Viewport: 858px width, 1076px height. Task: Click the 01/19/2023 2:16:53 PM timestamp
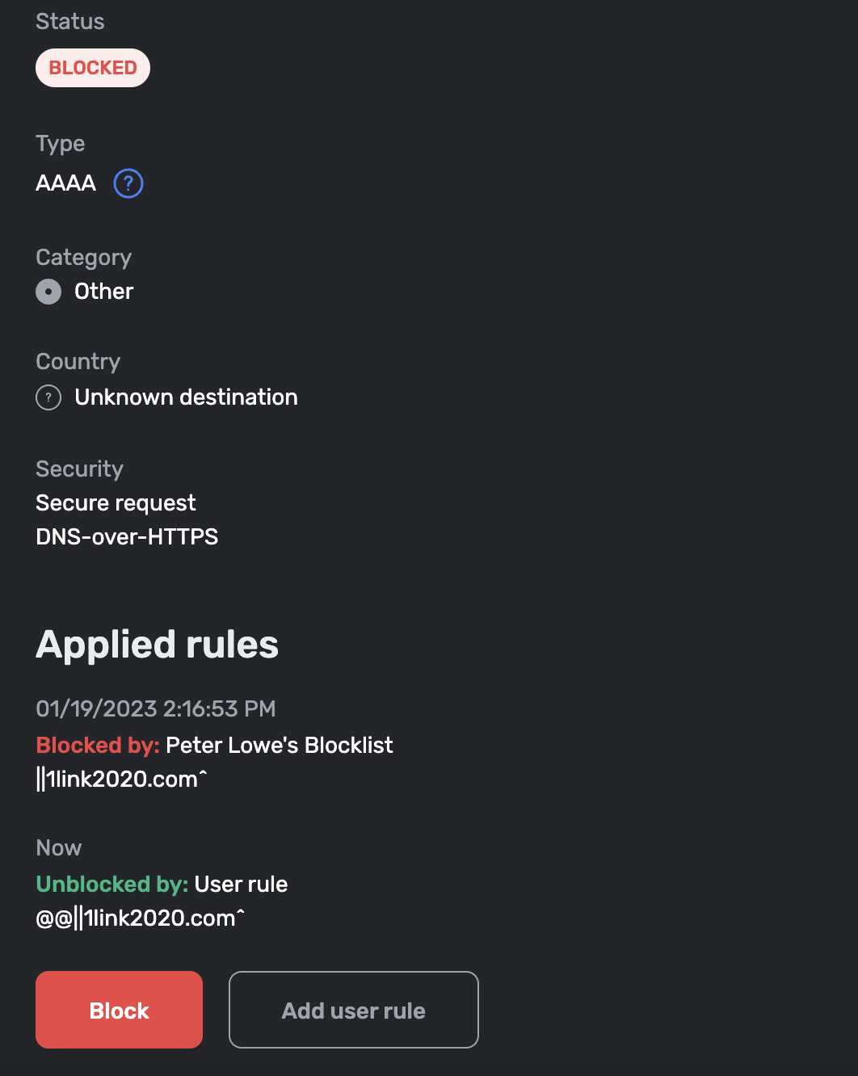[x=156, y=708]
